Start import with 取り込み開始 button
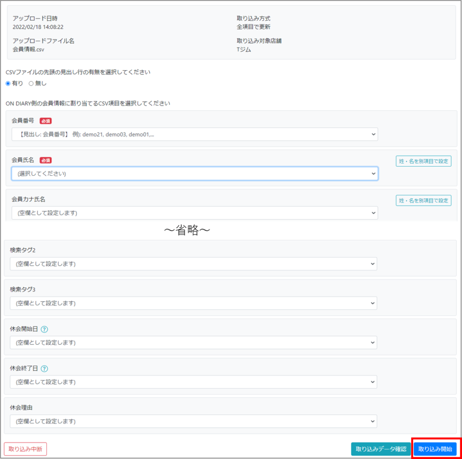This screenshot has height=459, width=462. [435, 449]
